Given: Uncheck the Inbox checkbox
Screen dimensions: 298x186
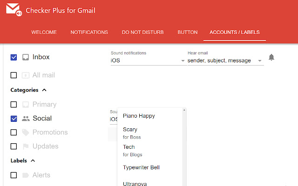Looking at the screenshot, I should click(x=14, y=57).
